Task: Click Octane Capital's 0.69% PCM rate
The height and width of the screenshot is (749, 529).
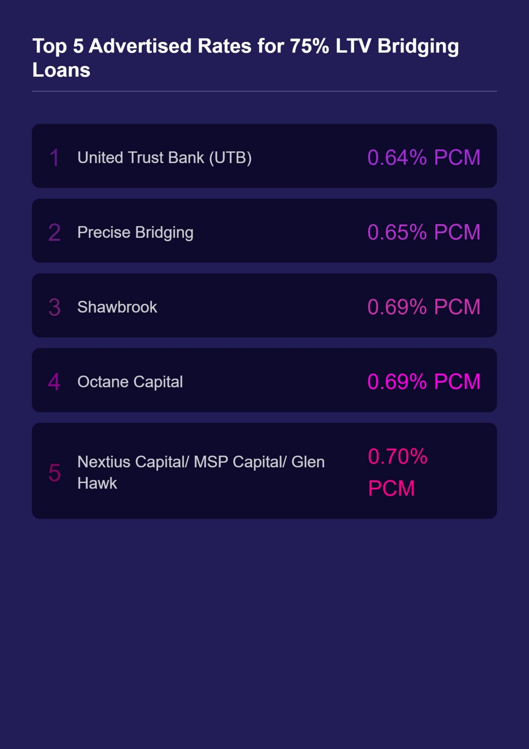Action: tap(424, 381)
